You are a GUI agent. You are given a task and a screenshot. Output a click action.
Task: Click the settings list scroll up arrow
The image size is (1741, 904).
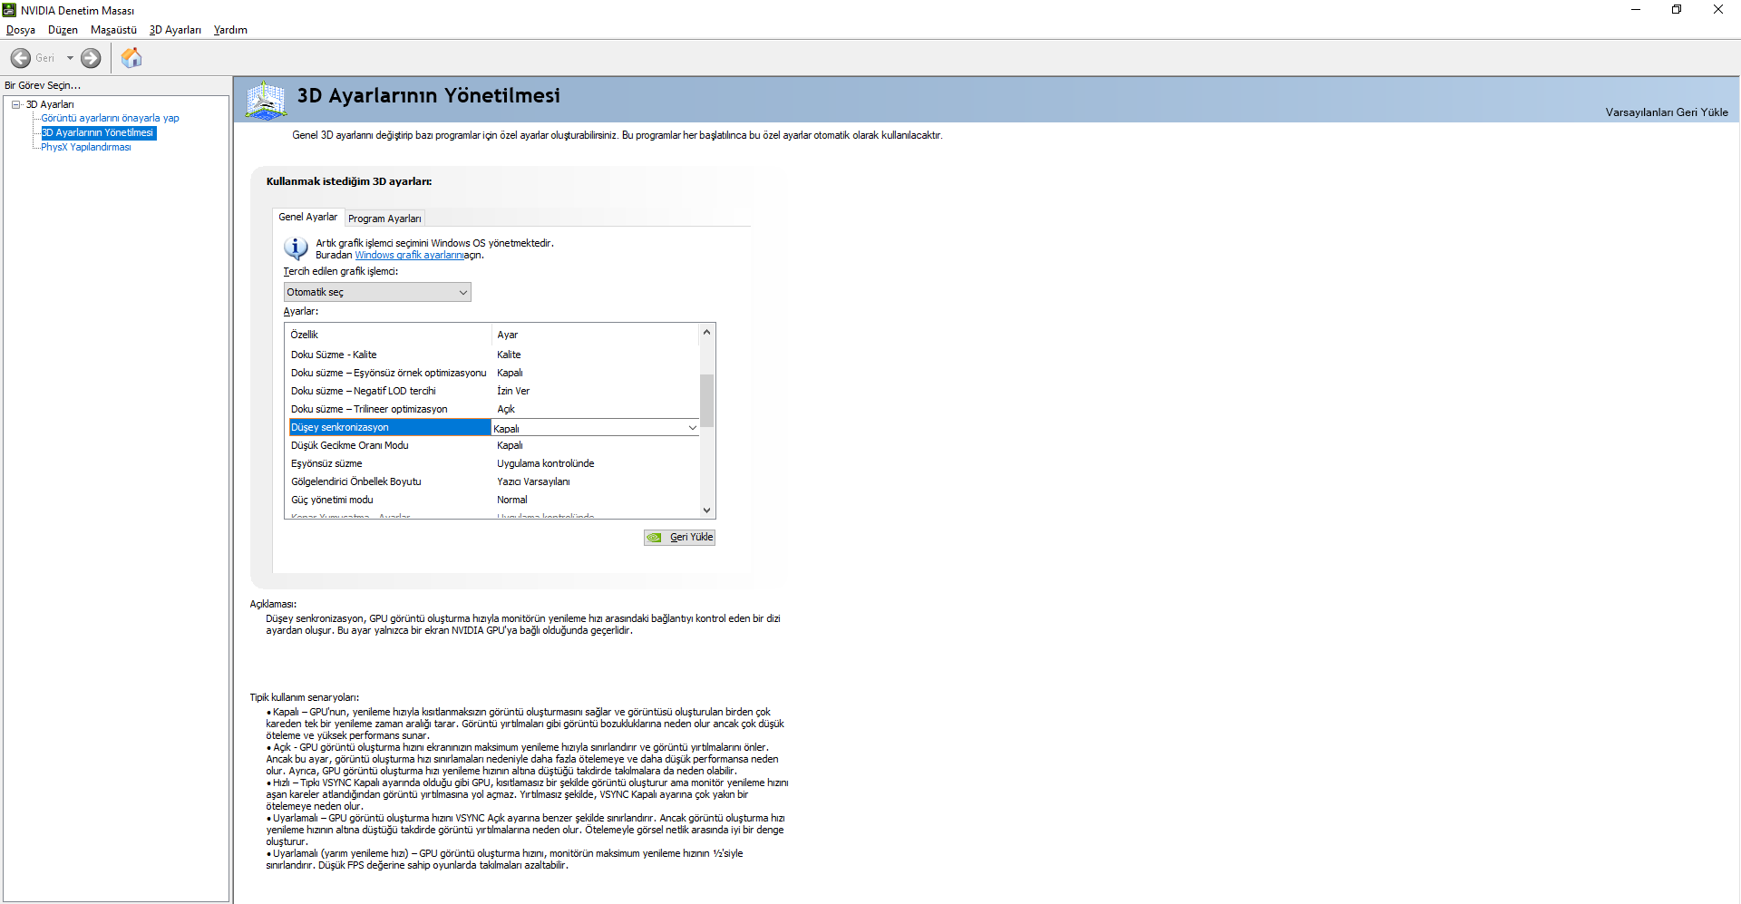point(707,332)
